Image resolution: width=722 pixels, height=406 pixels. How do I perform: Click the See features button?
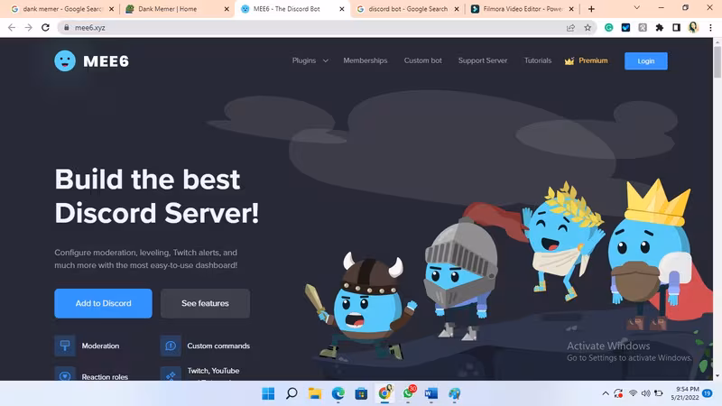[205, 303]
